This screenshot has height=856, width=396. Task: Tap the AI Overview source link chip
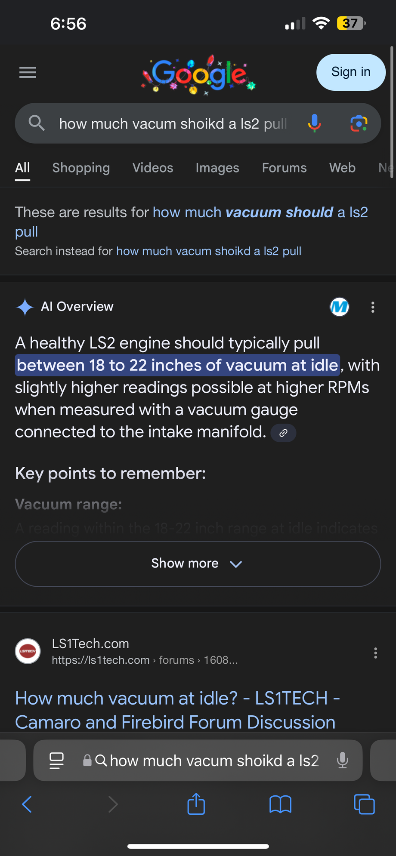pyautogui.click(x=283, y=433)
